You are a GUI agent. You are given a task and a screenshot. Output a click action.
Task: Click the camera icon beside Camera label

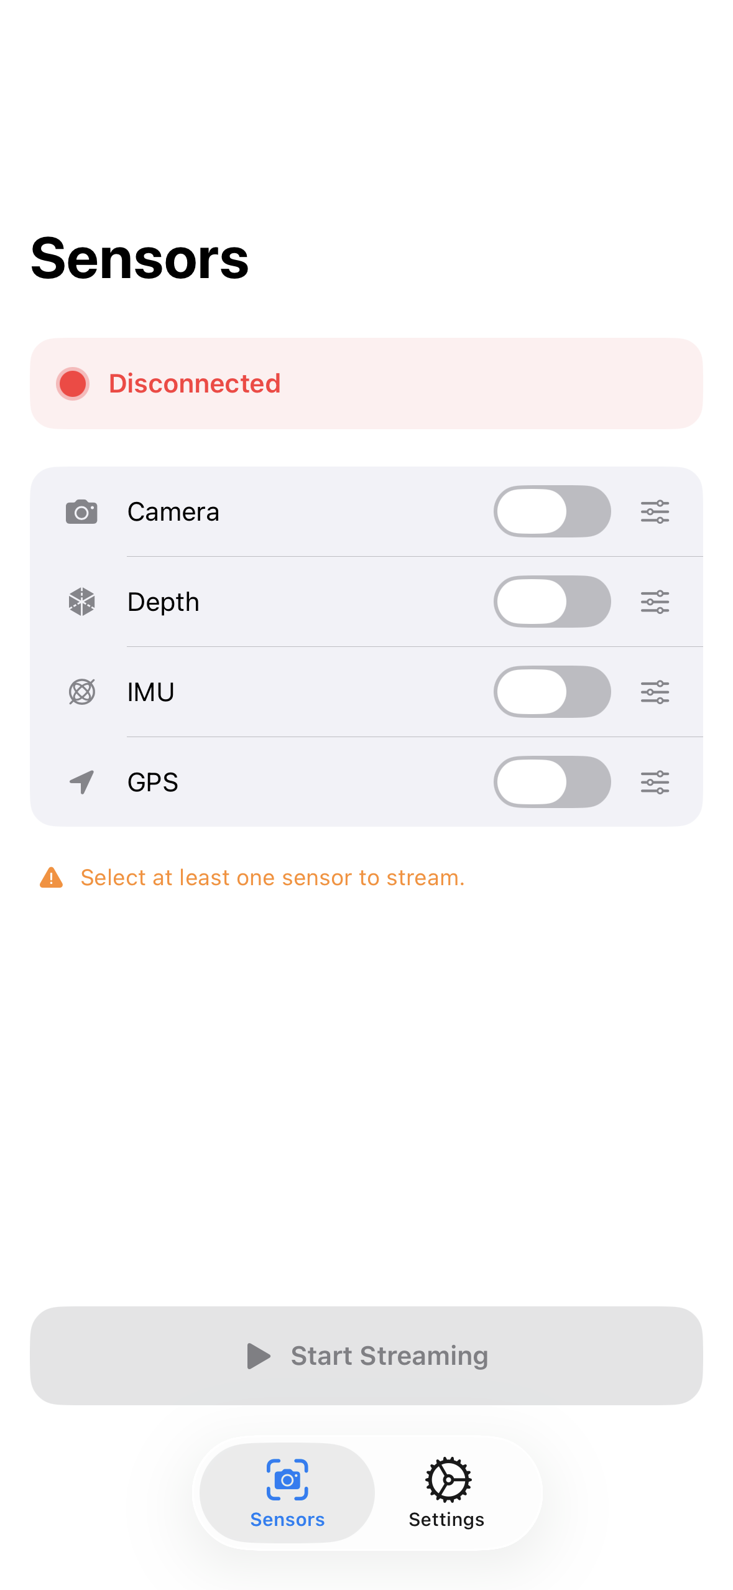click(x=81, y=512)
